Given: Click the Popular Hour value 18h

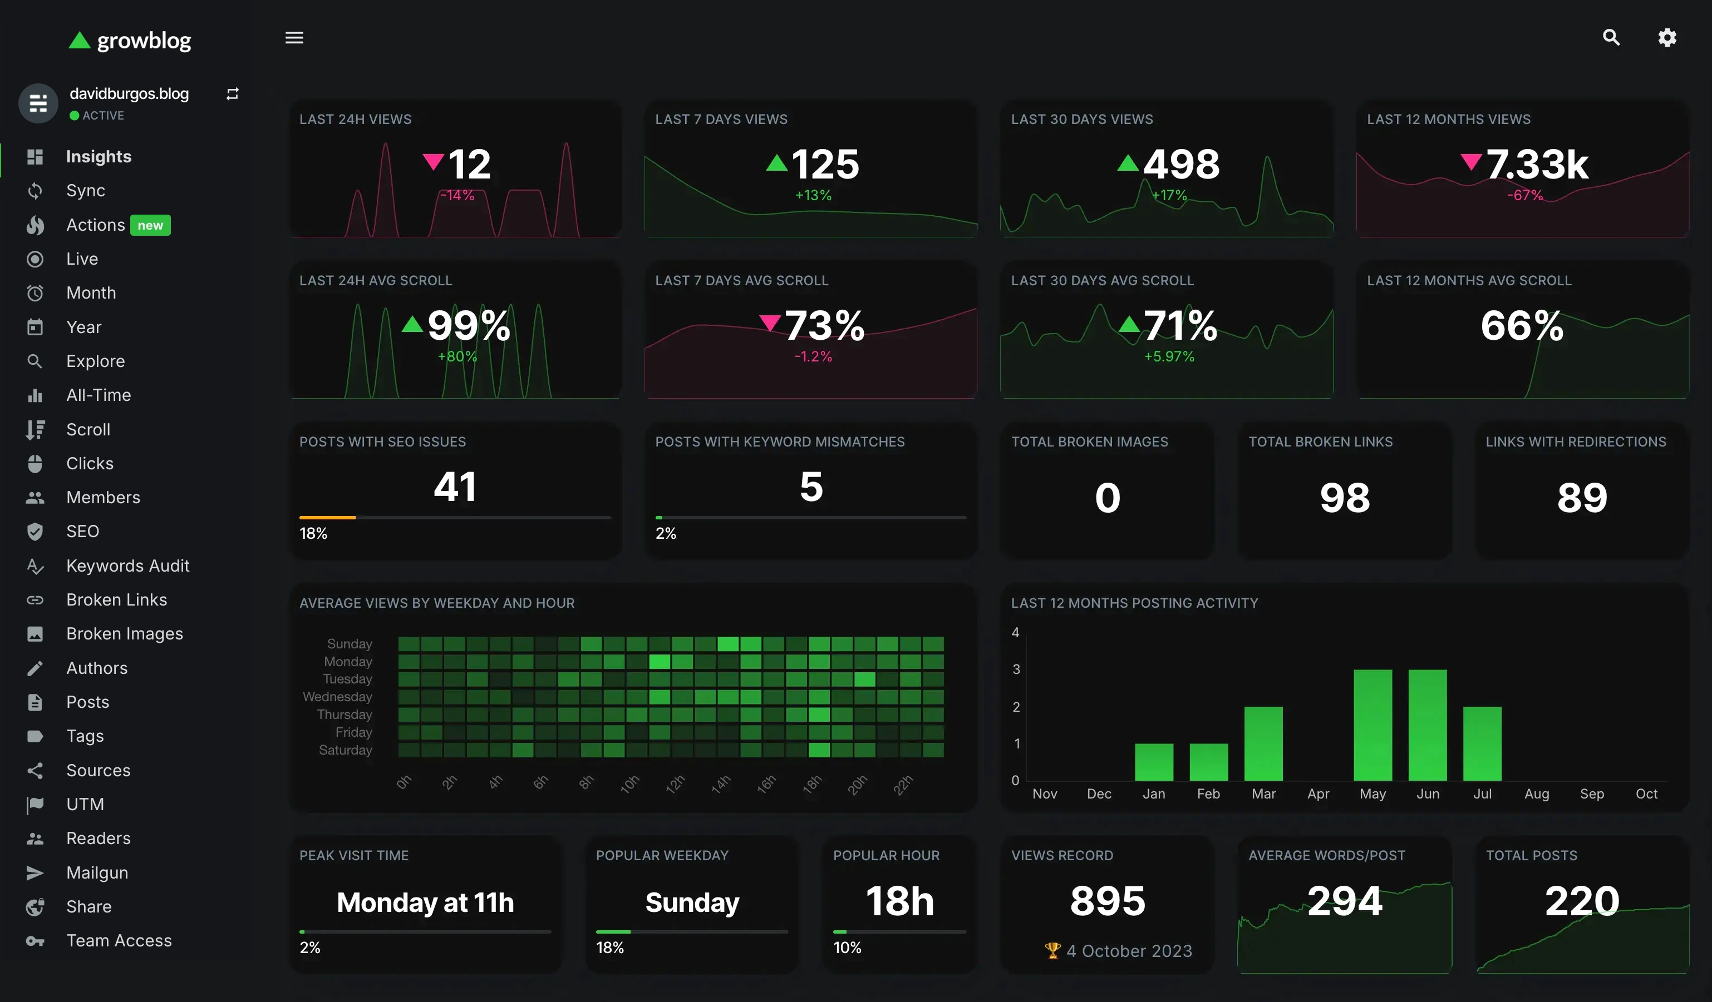Looking at the screenshot, I should pos(900,901).
